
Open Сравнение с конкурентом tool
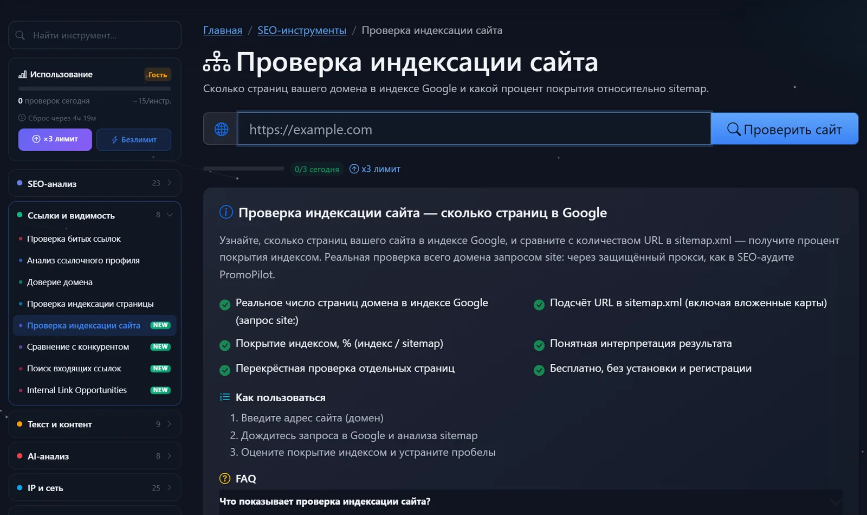(95, 347)
